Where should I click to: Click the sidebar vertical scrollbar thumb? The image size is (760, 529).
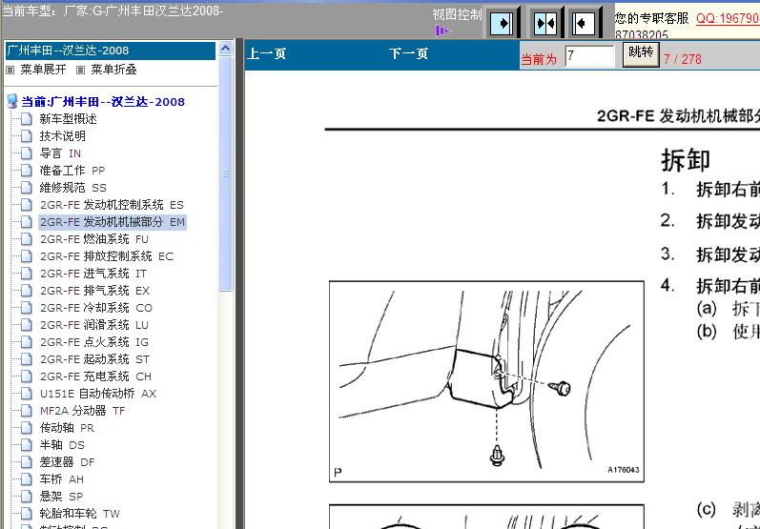coord(225,173)
